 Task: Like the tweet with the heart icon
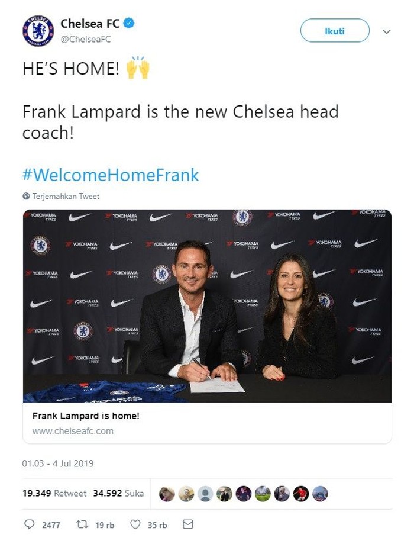[135, 524]
